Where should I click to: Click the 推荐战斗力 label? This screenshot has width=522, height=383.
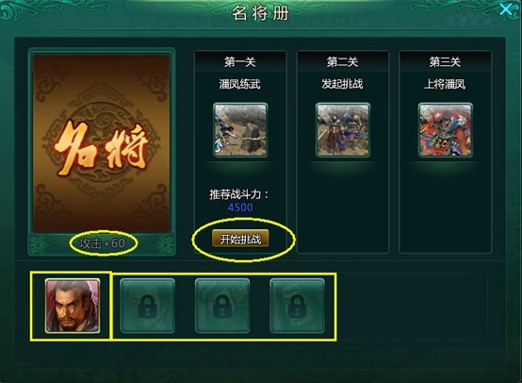coord(239,194)
